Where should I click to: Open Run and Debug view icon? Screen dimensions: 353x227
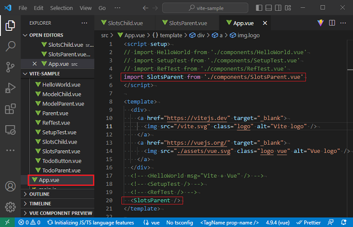pyautogui.click(x=10, y=88)
